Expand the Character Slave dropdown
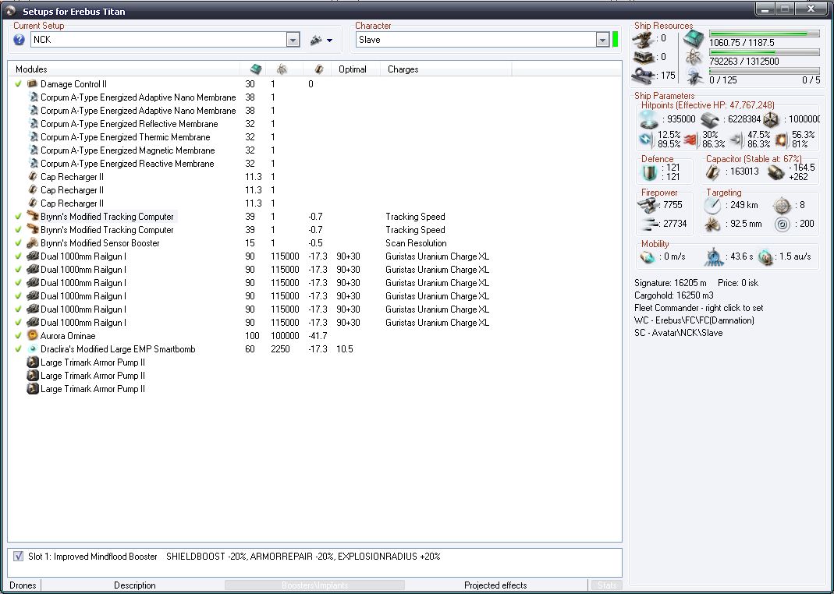Viewport: 834px width, 594px height. pyautogui.click(x=602, y=40)
